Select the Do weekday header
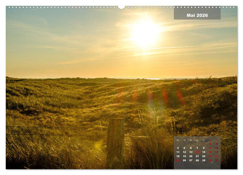243x175 pixels. 197,140
